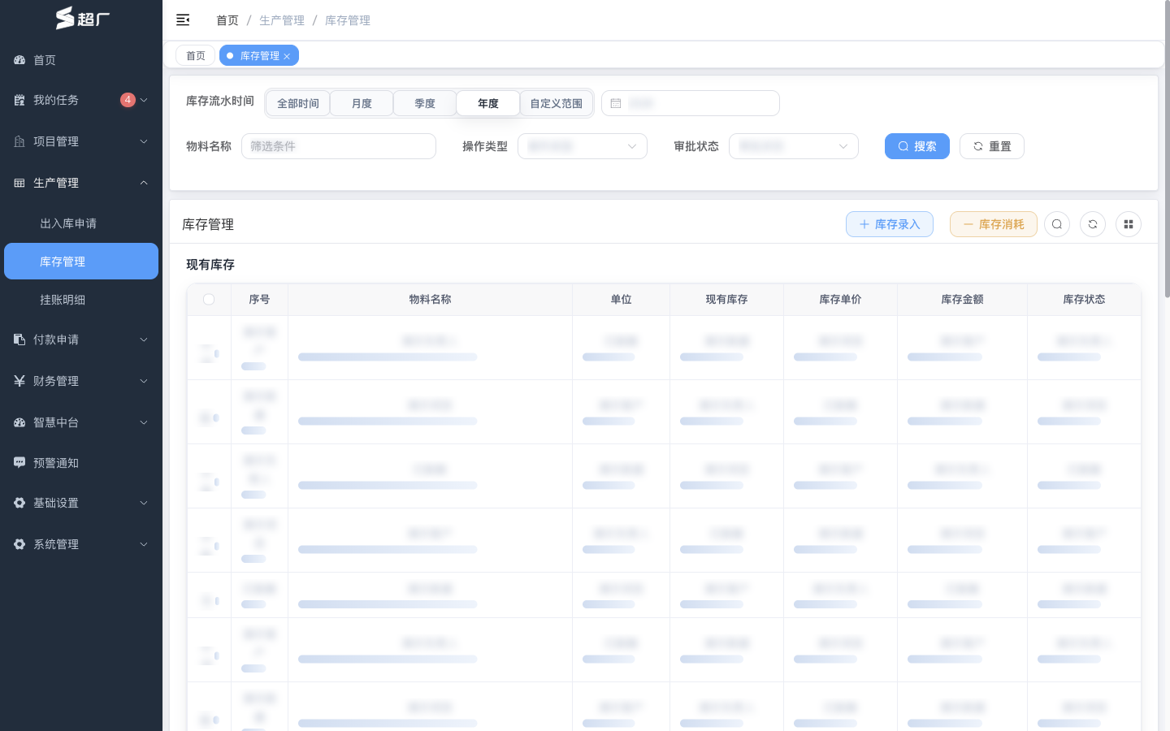Open the 审批状态 dropdown

point(794,146)
